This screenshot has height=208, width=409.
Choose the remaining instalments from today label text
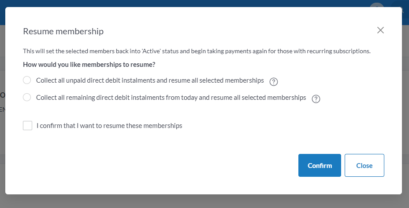coord(171,98)
